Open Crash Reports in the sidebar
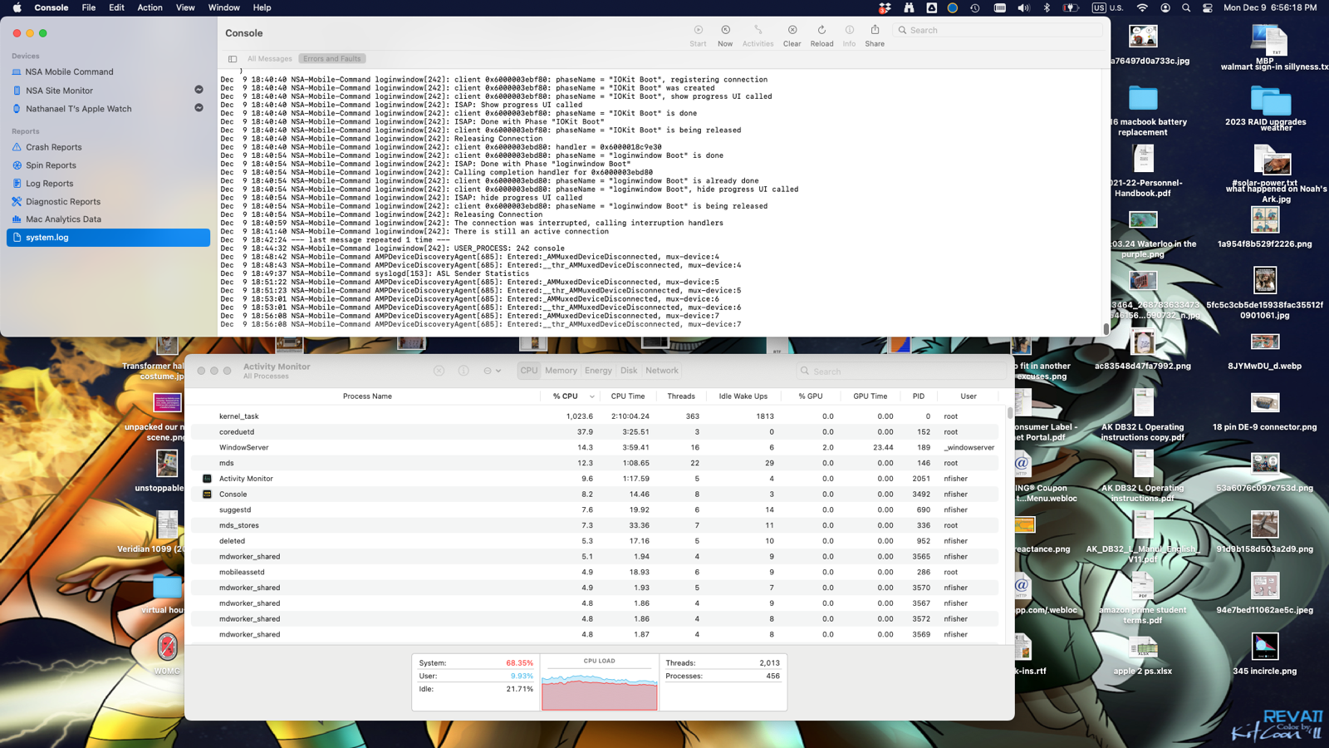Screen dimensions: 1329x748 pos(53,147)
